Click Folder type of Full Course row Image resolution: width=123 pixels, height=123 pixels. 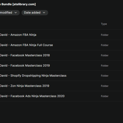coord(105,45)
